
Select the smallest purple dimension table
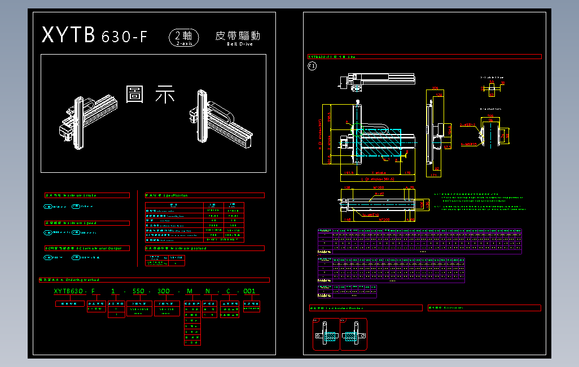(347, 291)
